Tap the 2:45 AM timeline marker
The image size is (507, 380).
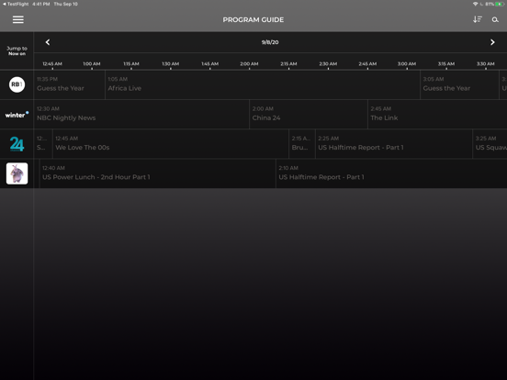click(x=367, y=64)
